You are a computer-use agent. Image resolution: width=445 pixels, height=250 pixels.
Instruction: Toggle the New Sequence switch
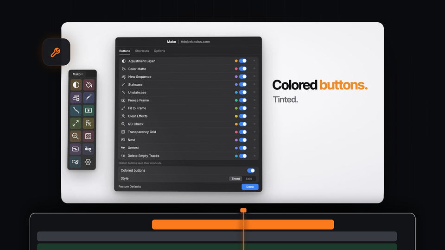pyautogui.click(x=242, y=76)
